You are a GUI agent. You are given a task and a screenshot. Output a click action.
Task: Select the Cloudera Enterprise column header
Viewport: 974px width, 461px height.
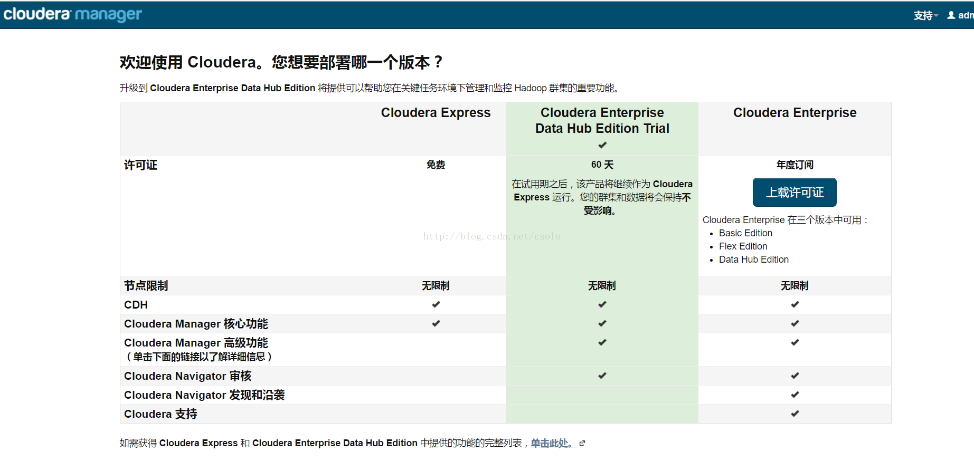(x=795, y=113)
